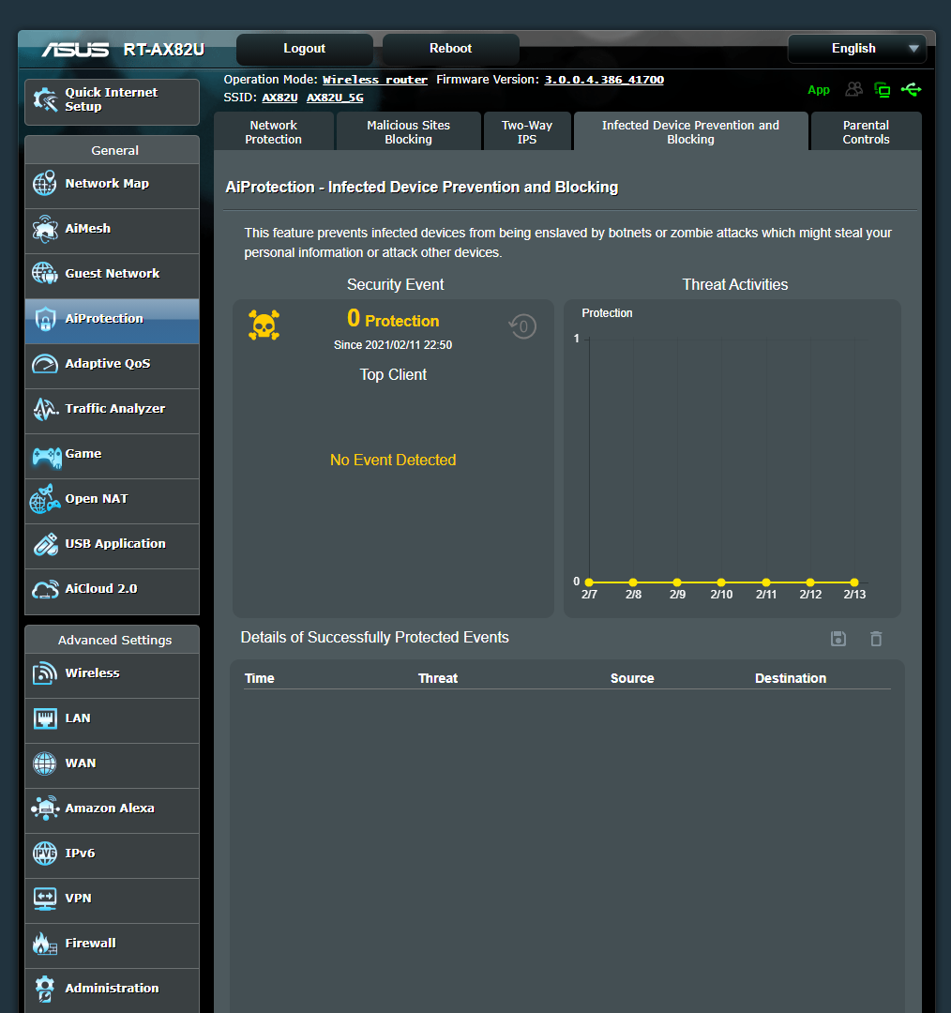Open the Wireless router mode link
The image size is (951, 1013).
pyautogui.click(x=375, y=80)
